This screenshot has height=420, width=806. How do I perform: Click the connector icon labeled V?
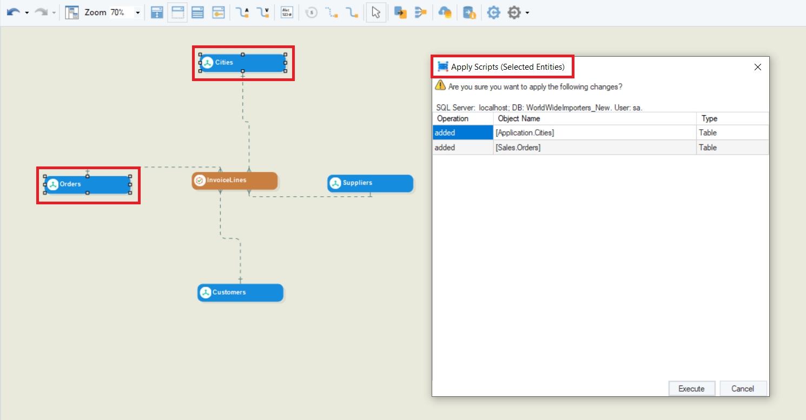pos(263,12)
